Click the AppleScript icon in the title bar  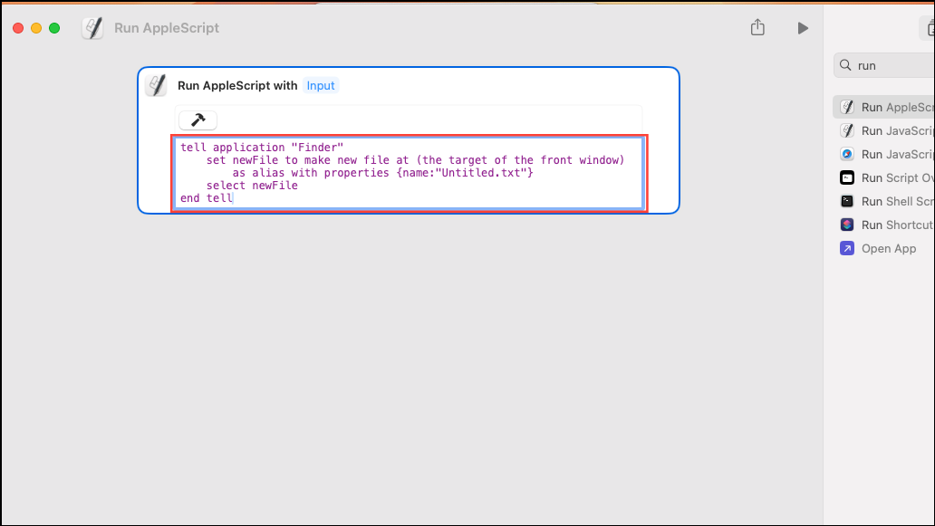(92, 28)
